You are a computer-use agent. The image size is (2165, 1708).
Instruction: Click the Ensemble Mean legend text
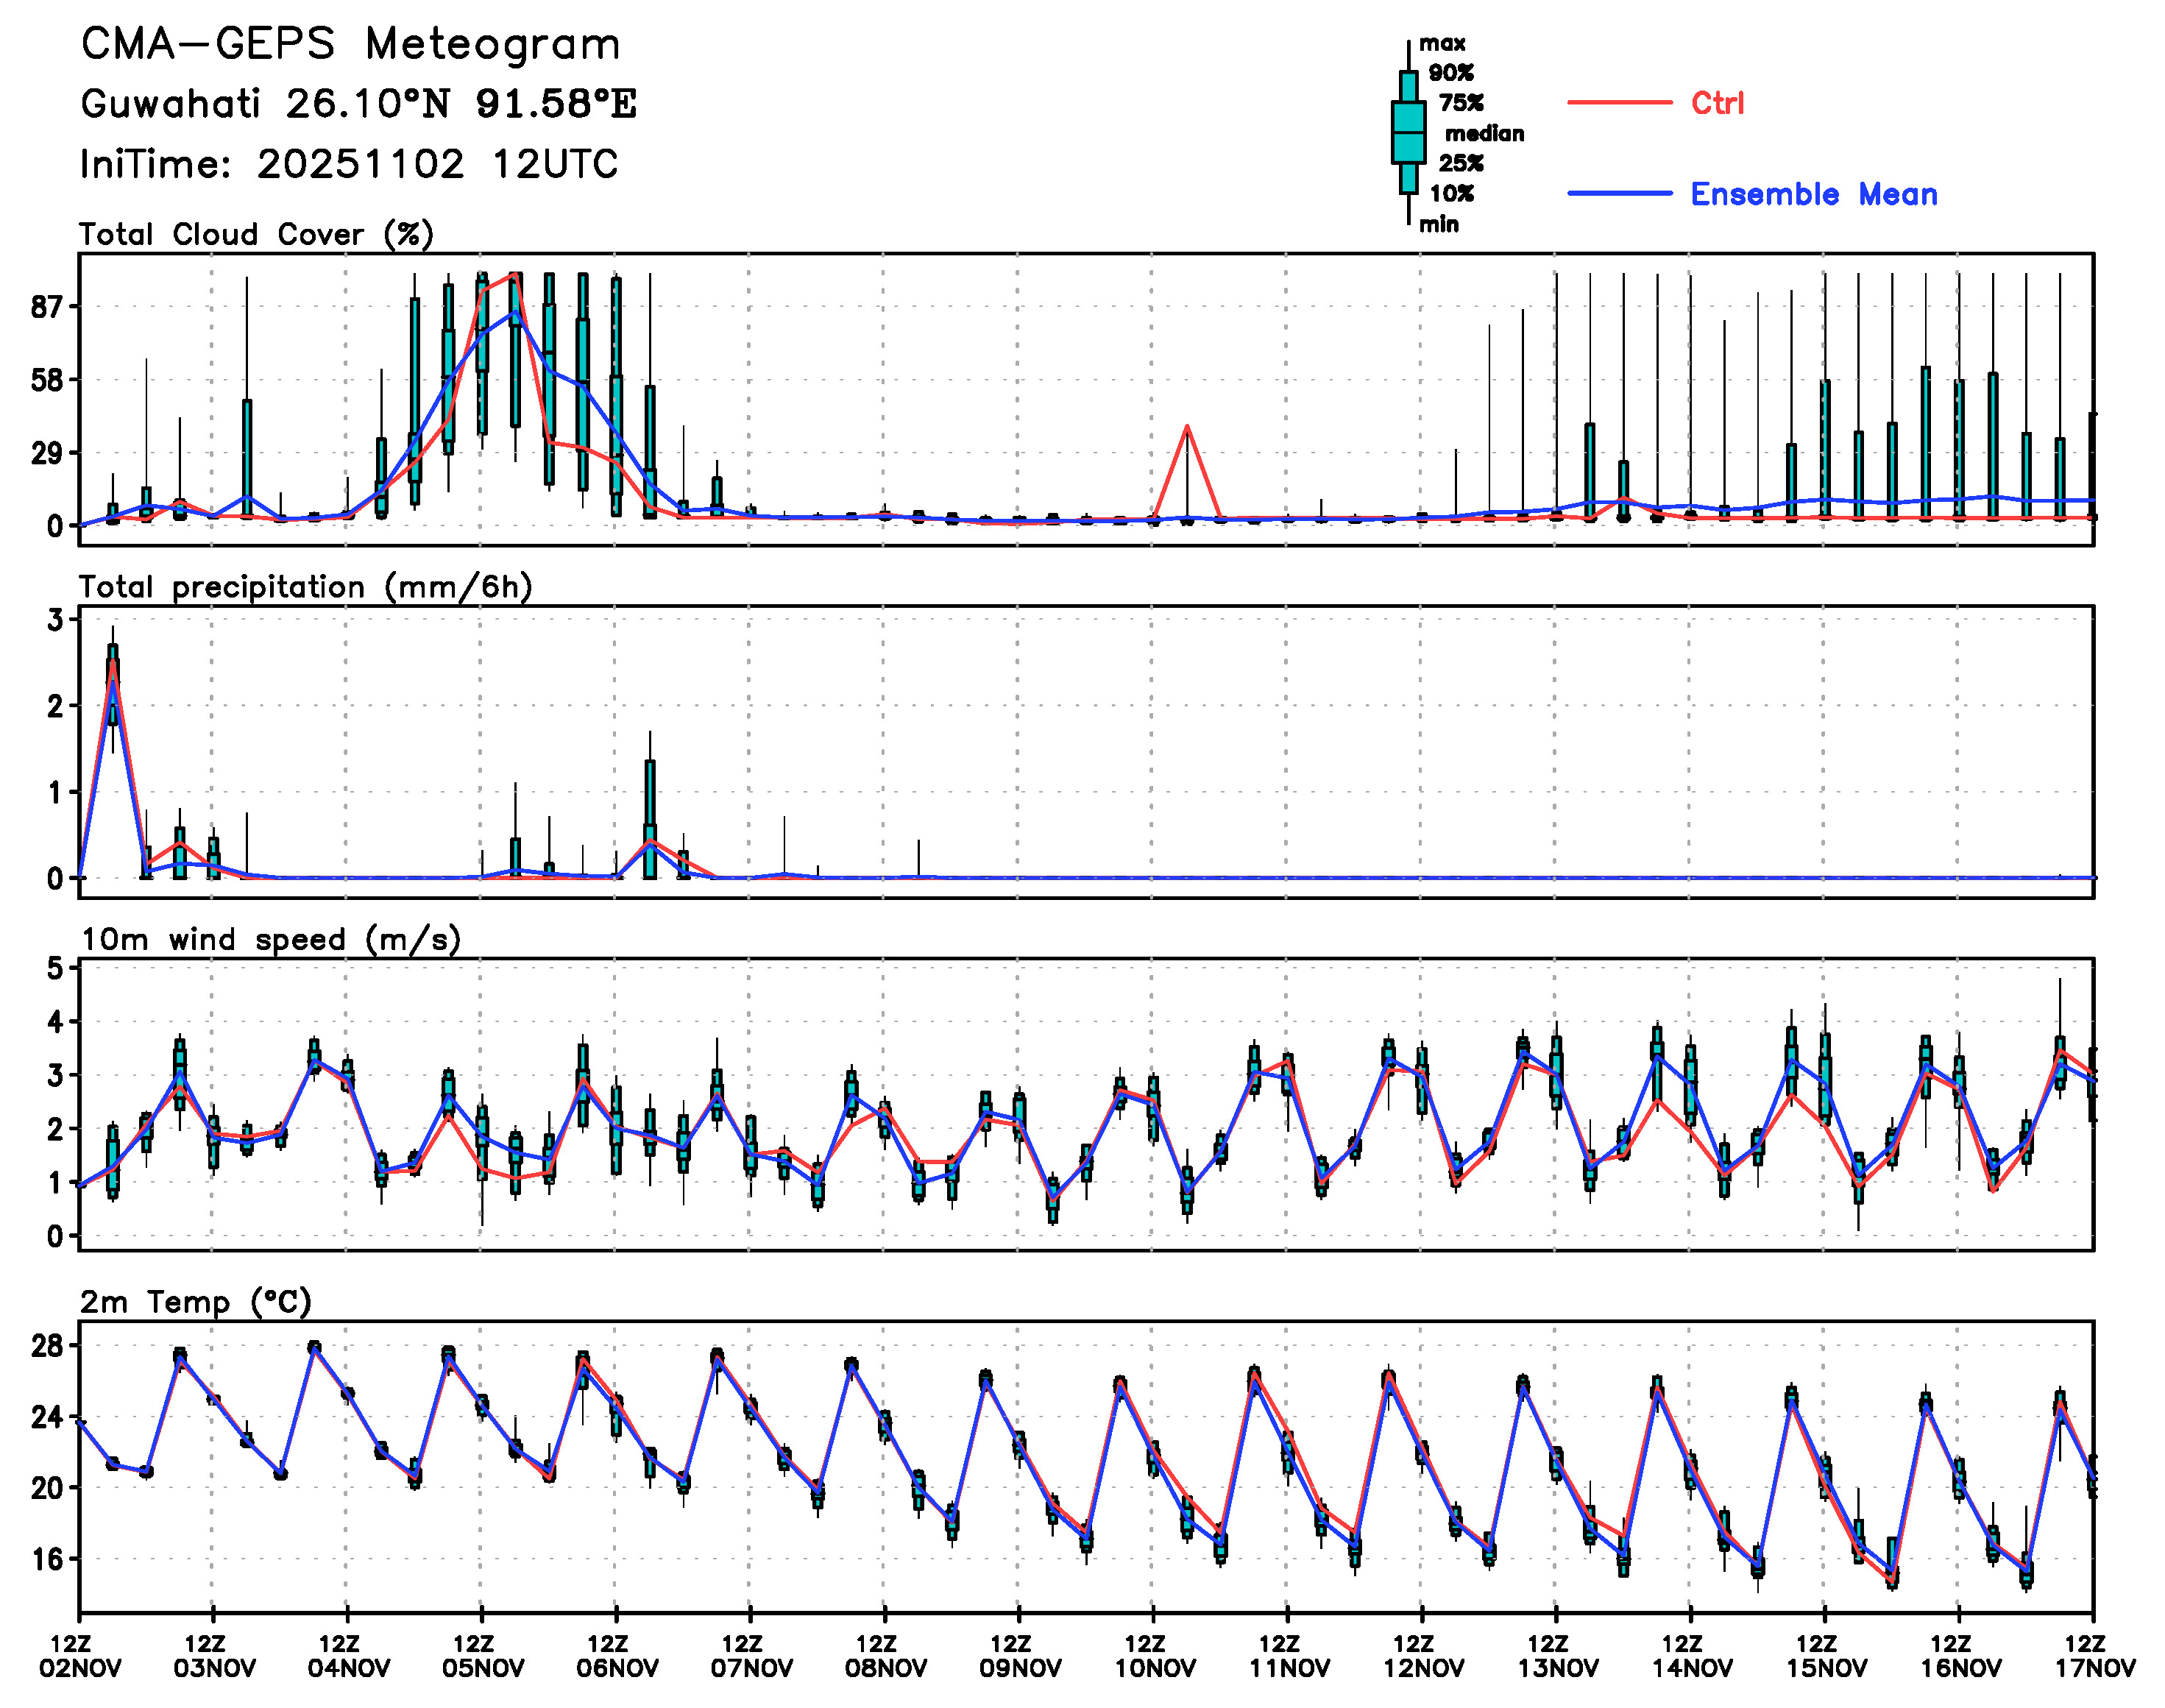1813,194
